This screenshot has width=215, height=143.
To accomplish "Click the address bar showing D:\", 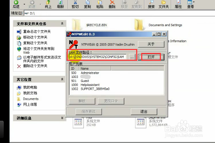I will click(x=119, y=13).
